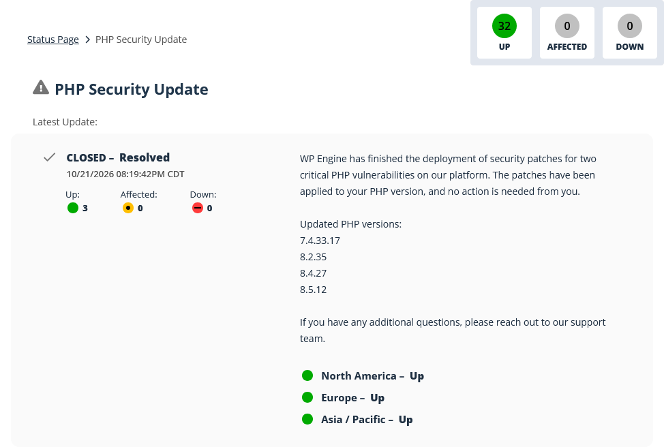The image size is (664, 447).
Task: Select the PHP Security Update breadcrumb text
Action: tap(141, 40)
